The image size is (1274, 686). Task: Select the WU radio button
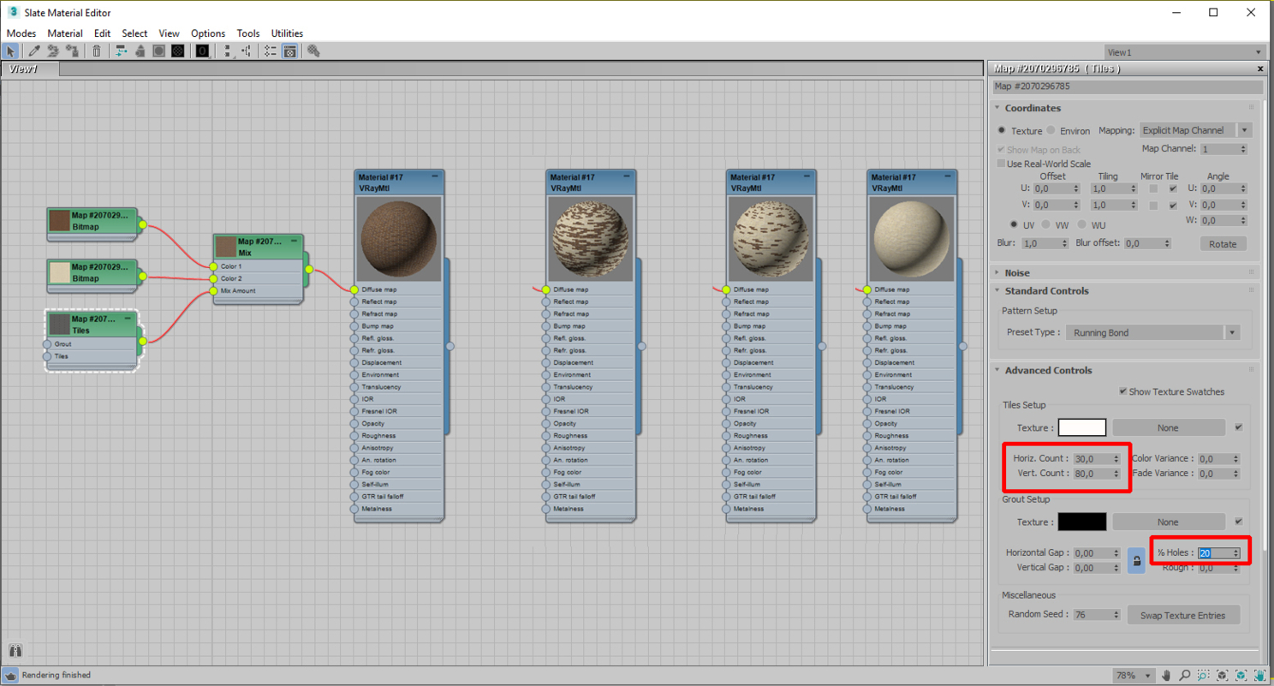point(1080,225)
